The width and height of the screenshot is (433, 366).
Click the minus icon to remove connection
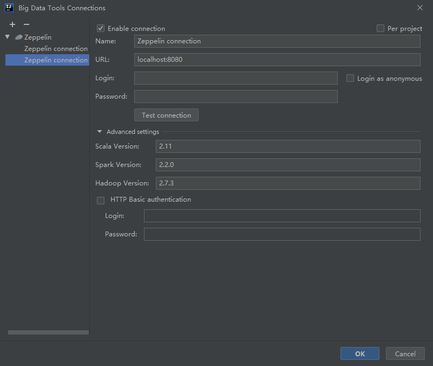(x=27, y=25)
